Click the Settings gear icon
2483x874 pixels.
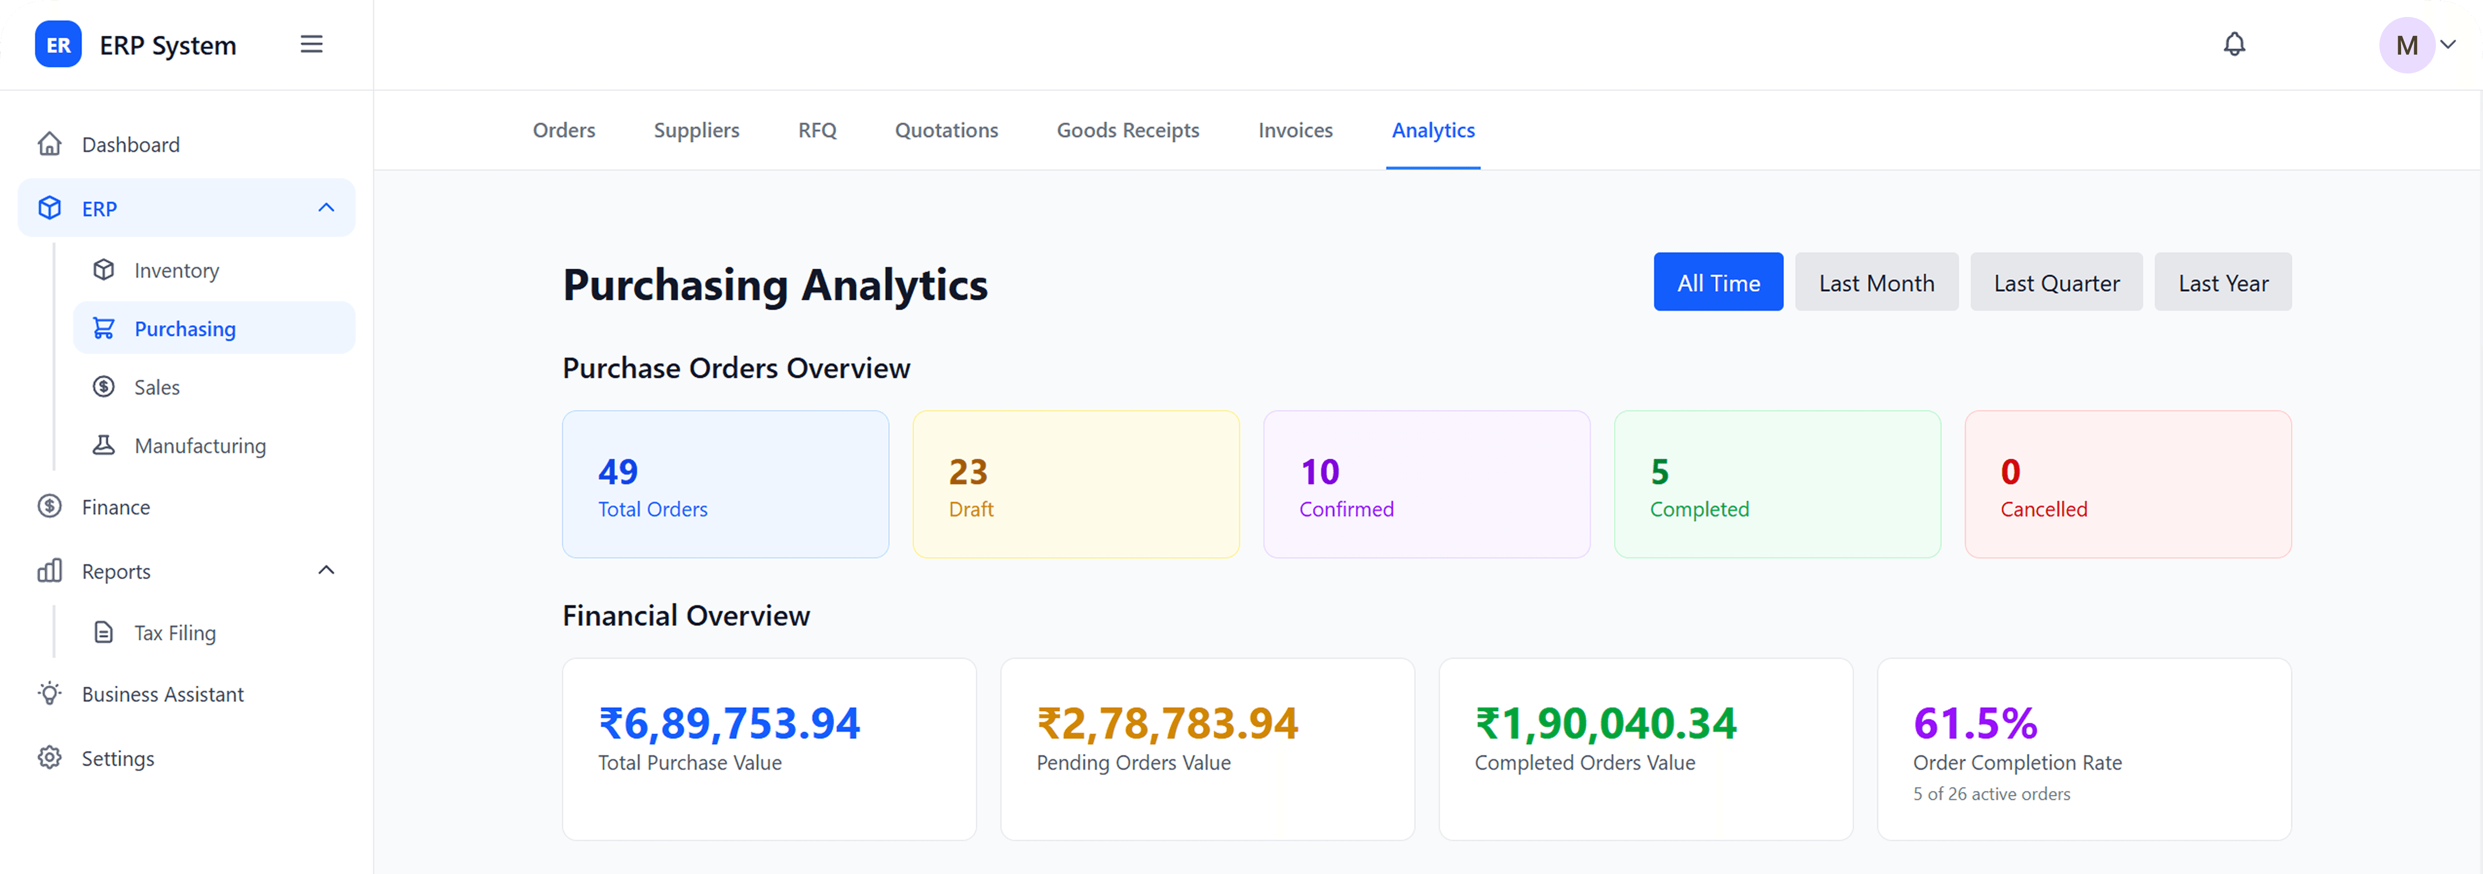tap(50, 757)
